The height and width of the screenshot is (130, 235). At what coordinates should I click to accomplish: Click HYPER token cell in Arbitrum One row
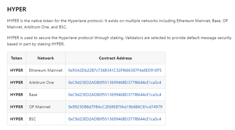(17, 83)
